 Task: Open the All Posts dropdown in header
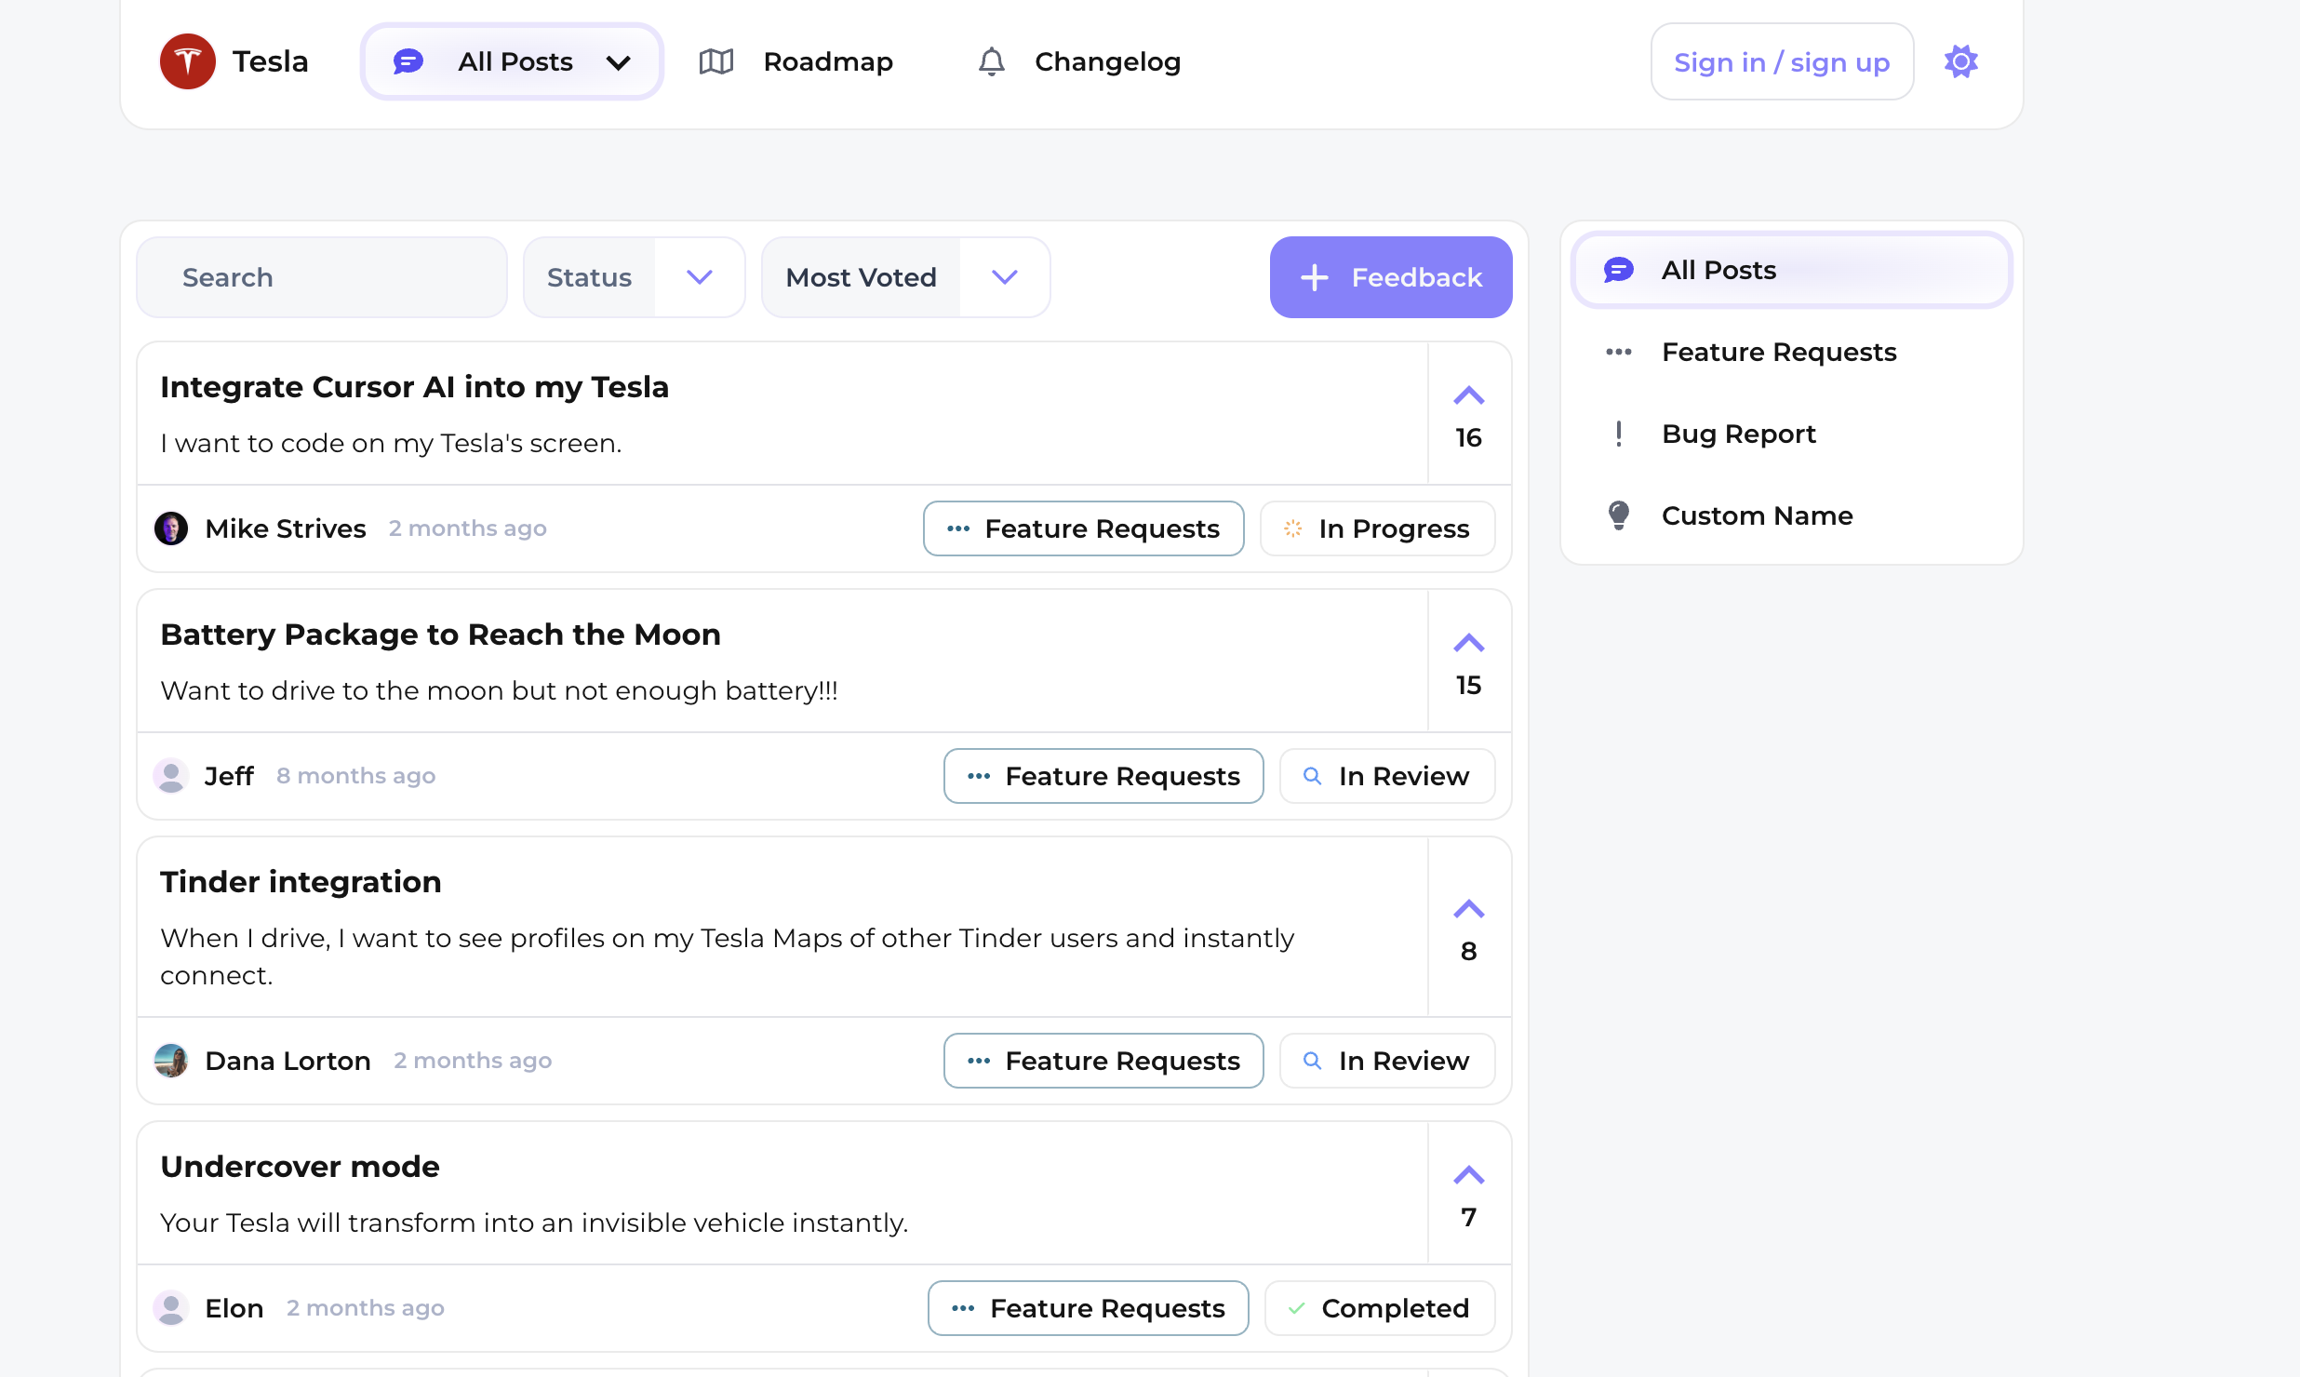coord(512,61)
